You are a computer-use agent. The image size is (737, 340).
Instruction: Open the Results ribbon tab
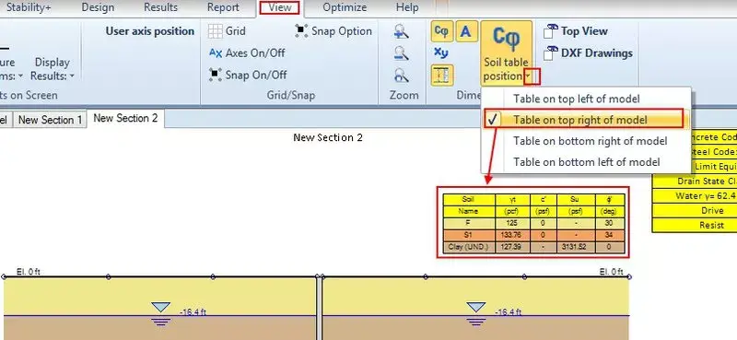[x=160, y=7]
